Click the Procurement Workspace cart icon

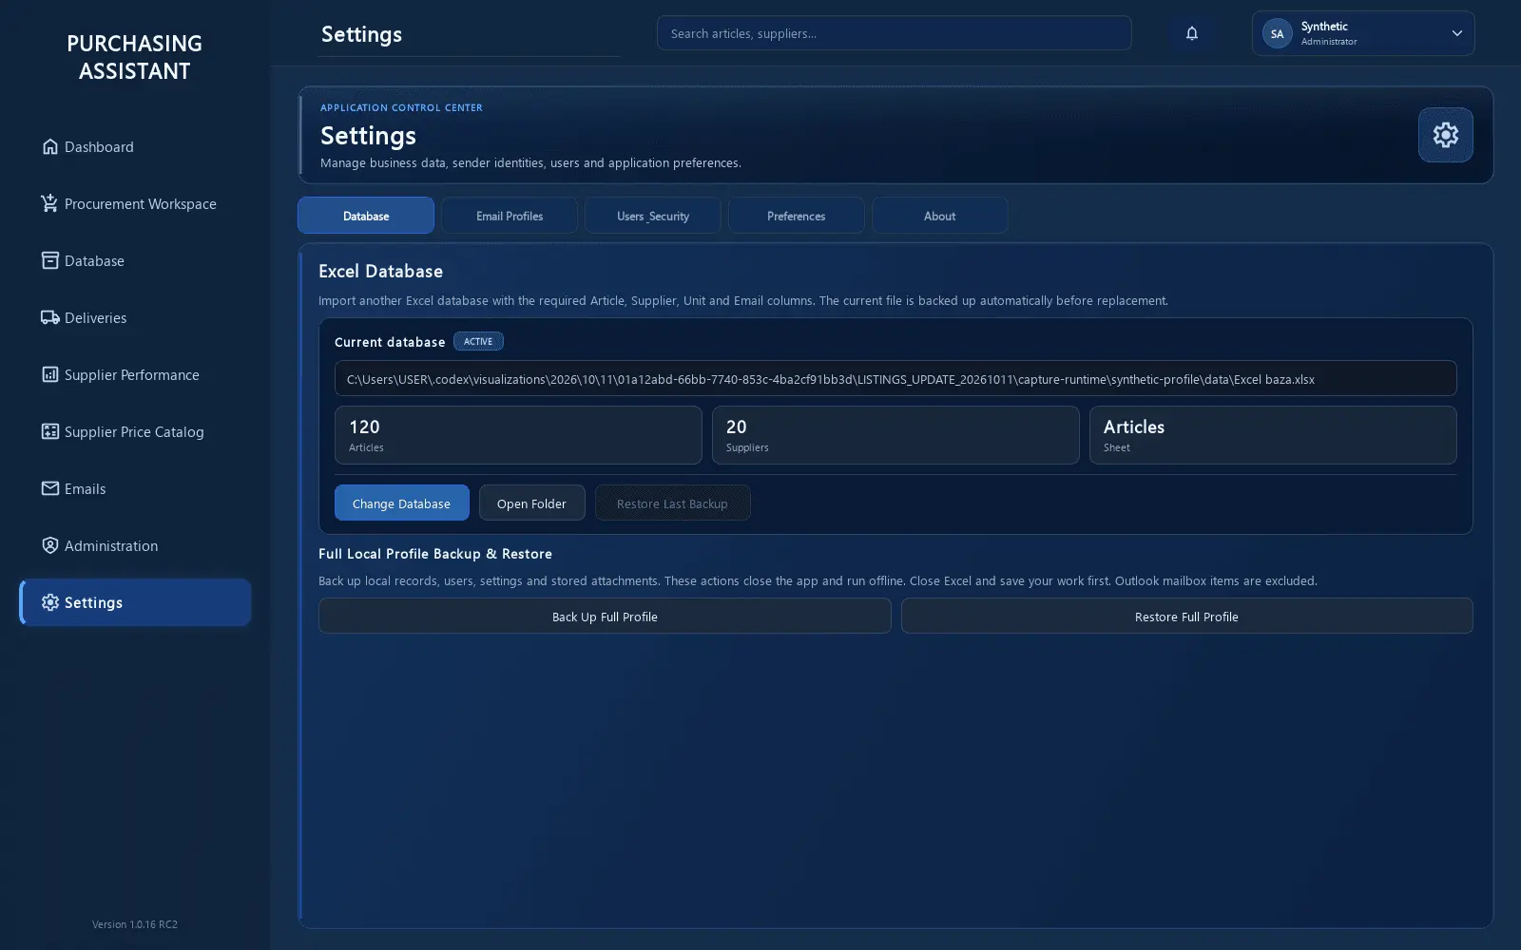tap(50, 203)
